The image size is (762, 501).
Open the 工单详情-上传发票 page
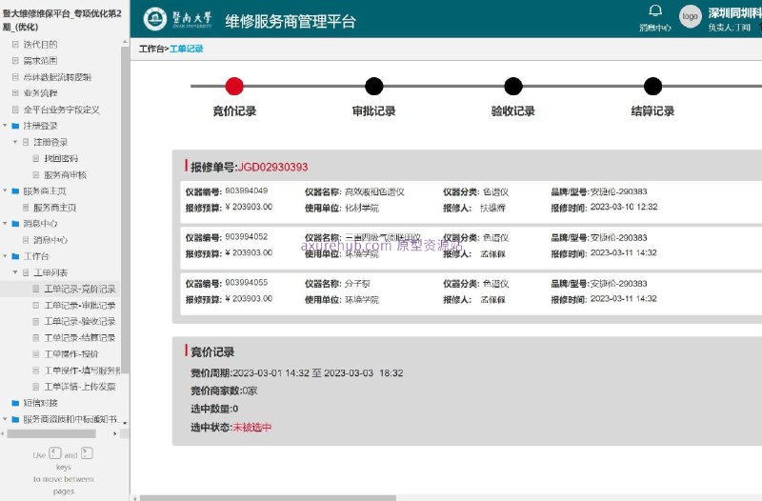tap(80, 387)
